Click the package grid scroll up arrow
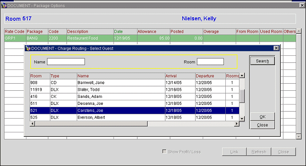This screenshot has width=306, height=166. [x=299, y=31]
